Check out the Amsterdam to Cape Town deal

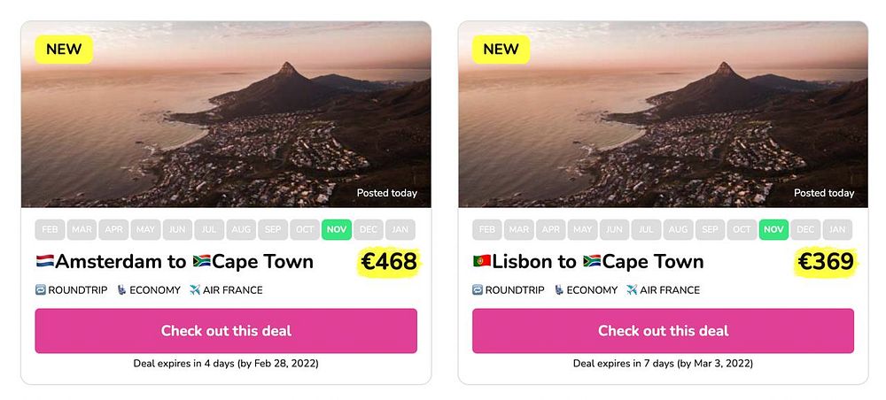226,331
